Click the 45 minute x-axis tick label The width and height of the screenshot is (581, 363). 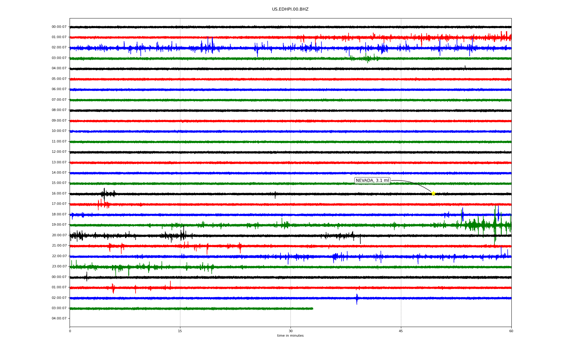(401, 331)
